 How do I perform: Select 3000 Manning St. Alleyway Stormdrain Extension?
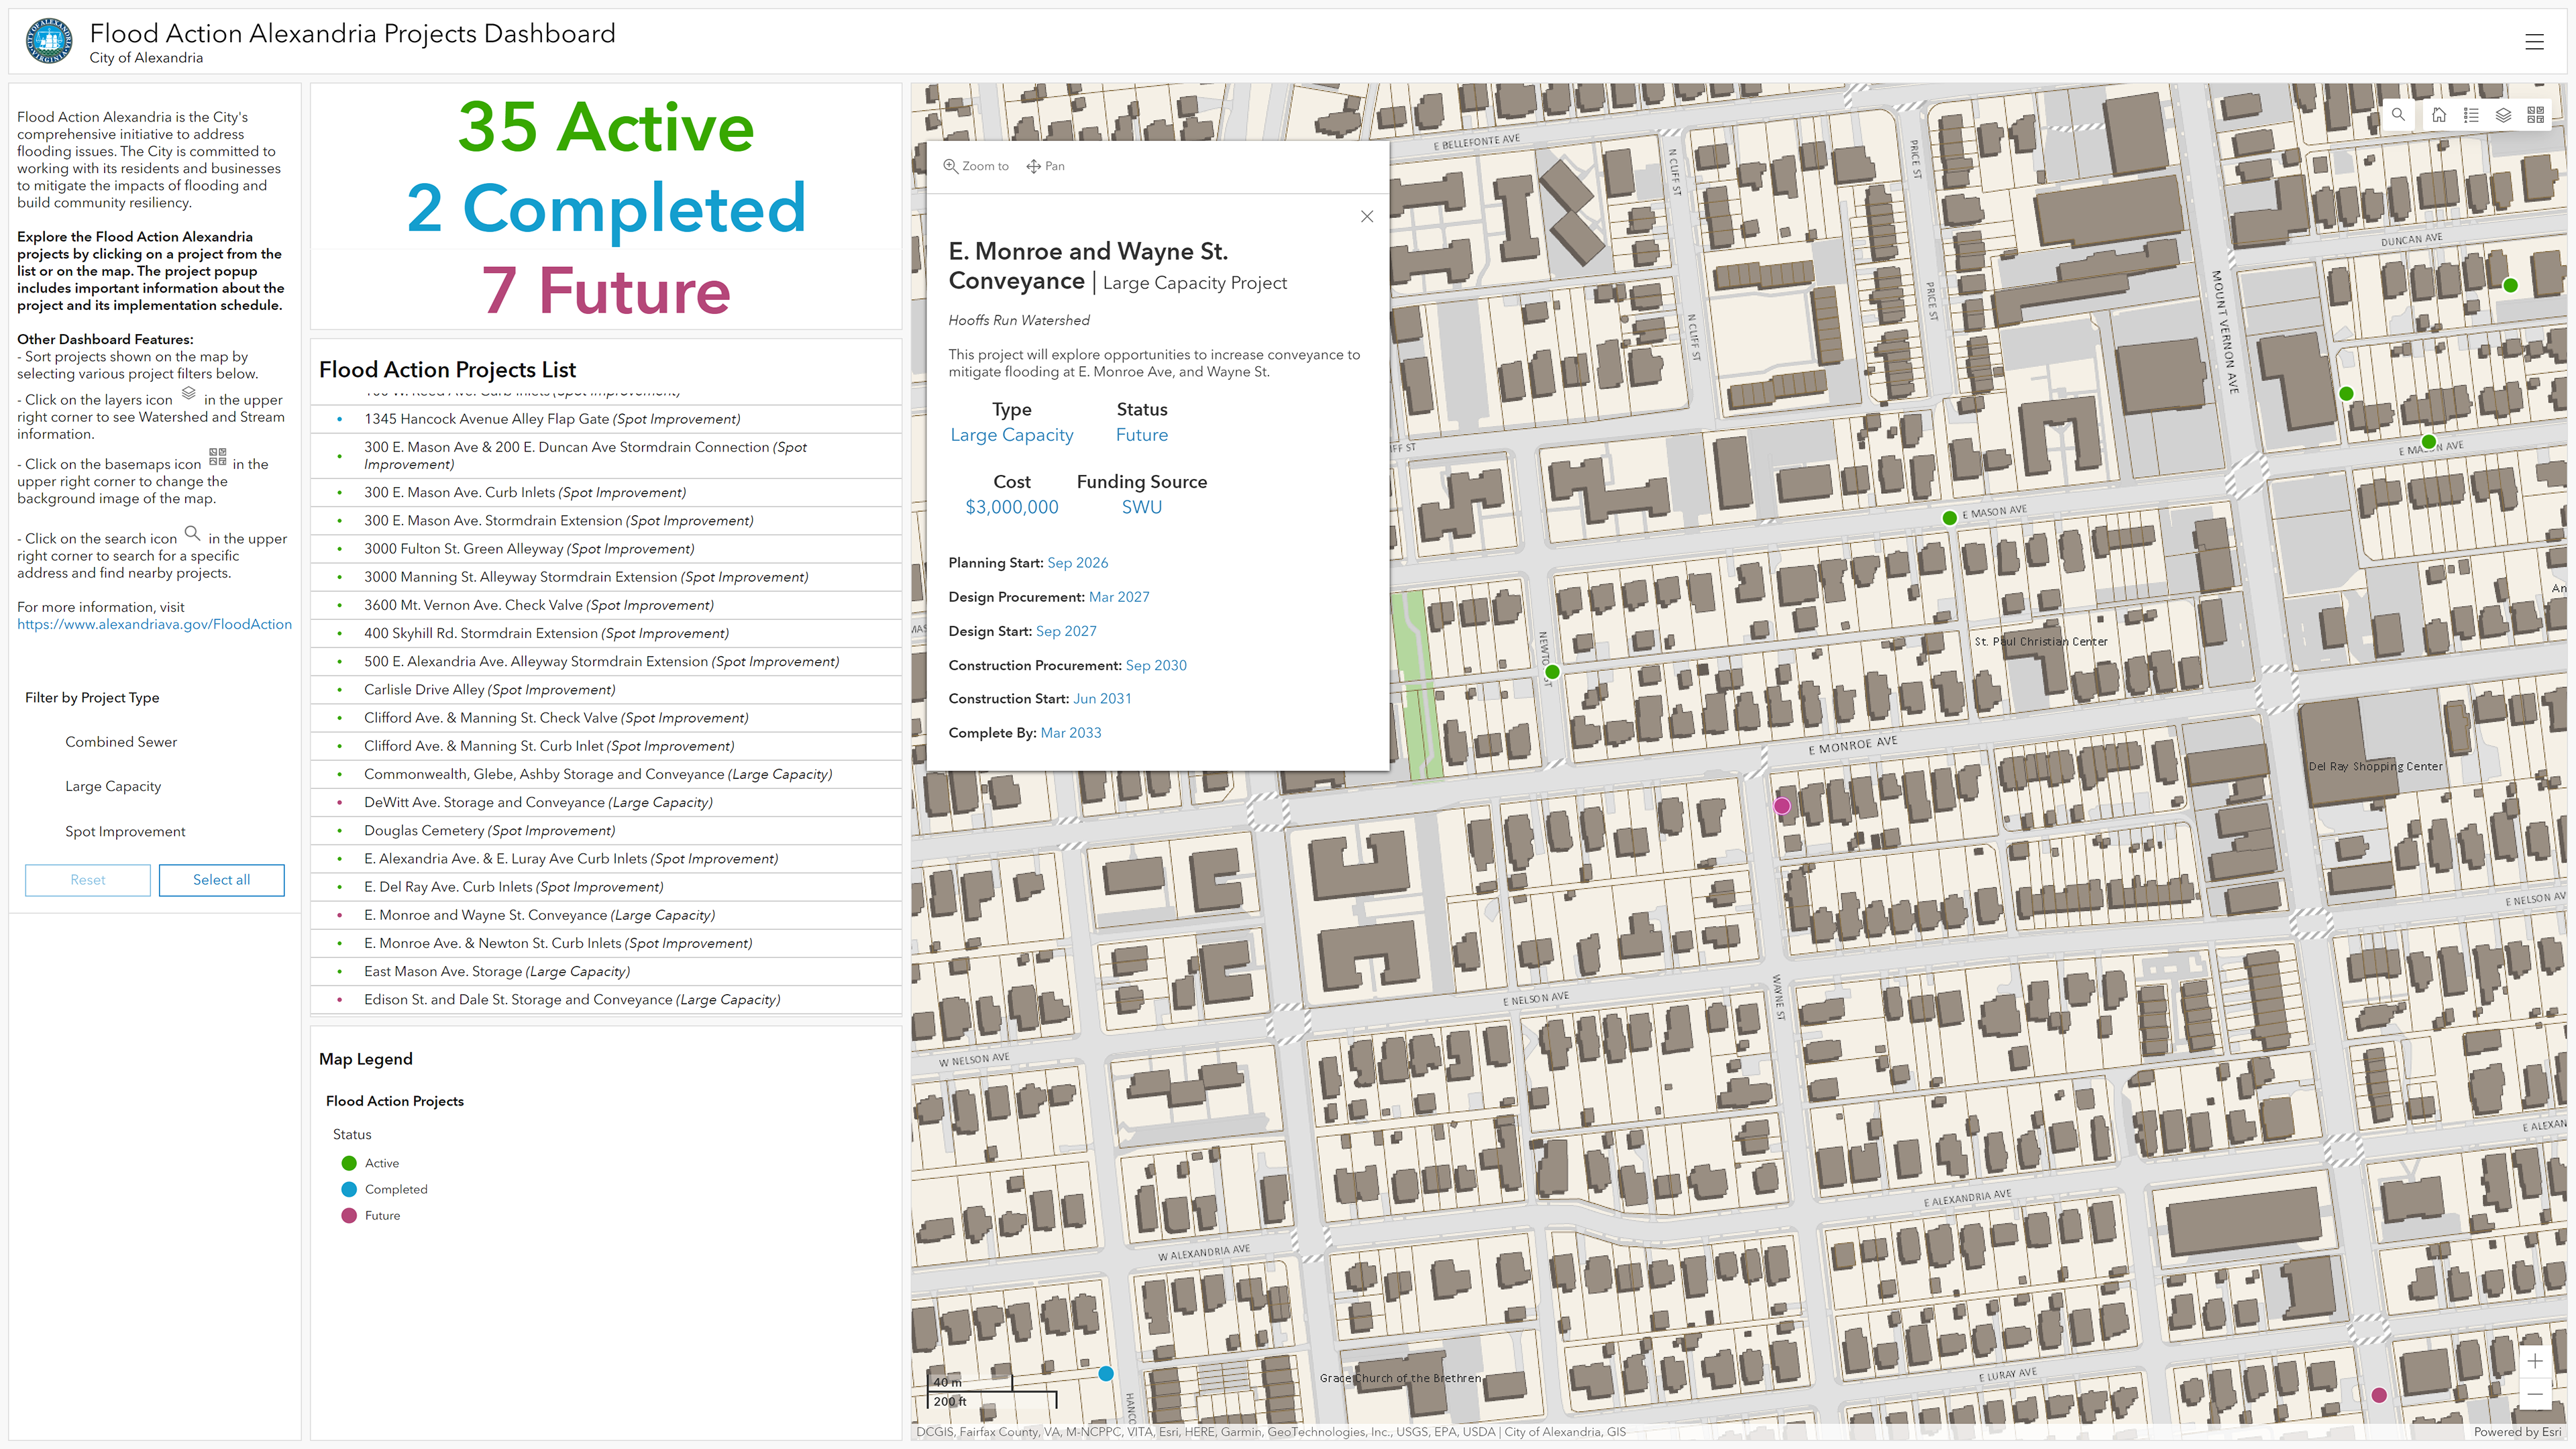[x=606, y=577]
